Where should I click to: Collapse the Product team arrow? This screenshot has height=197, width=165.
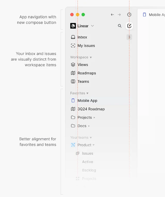pos(93,145)
